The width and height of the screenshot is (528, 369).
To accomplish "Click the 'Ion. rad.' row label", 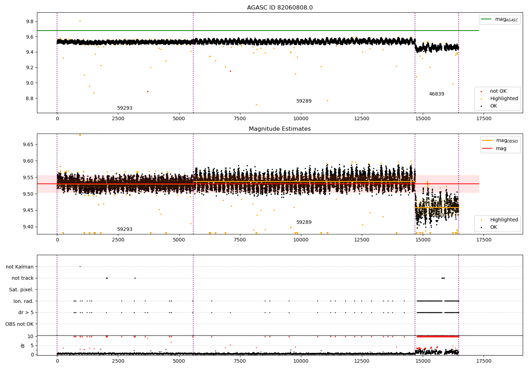I will (x=24, y=301).
